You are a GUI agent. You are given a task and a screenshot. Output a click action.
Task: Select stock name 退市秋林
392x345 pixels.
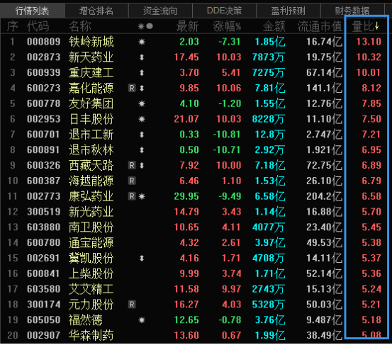[91, 150]
